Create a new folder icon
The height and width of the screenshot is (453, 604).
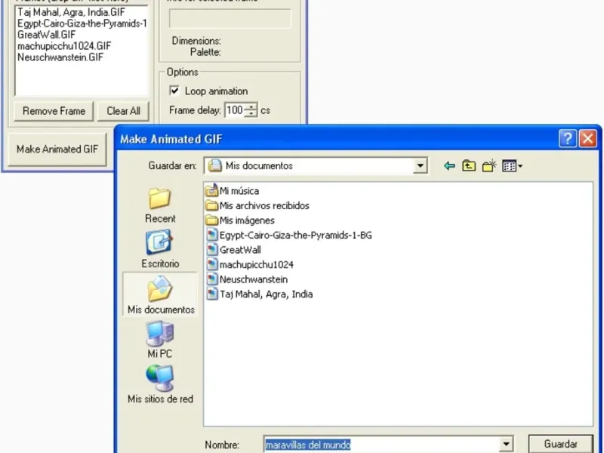(488, 166)
